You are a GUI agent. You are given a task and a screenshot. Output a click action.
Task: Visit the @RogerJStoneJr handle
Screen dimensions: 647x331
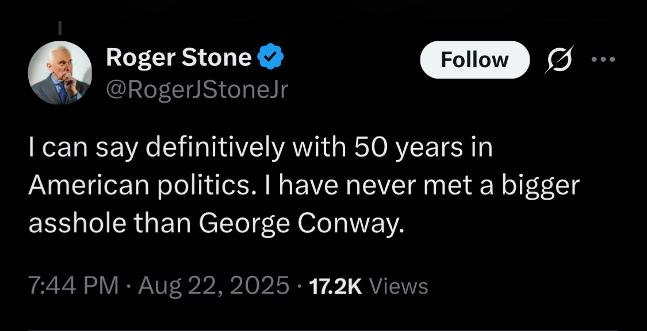tap(197, 90)
